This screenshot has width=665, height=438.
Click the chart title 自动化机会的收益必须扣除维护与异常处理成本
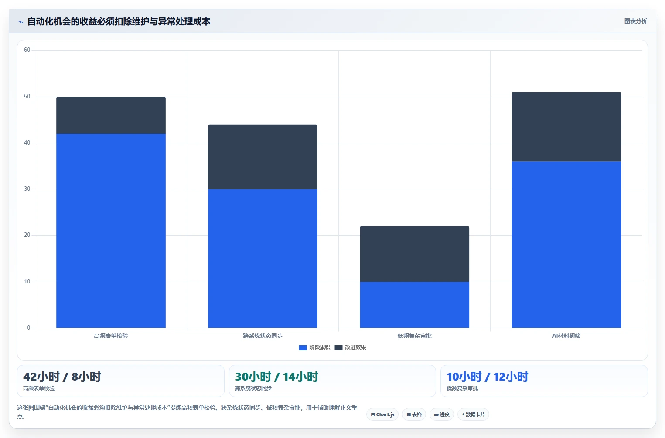(119, 21)
